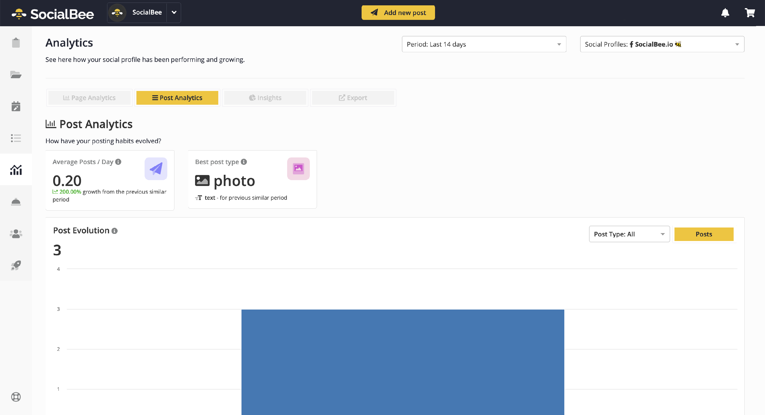The image size is (765, 415).
Task: Open the clipboard icon in sidebar
Action: 16,43
